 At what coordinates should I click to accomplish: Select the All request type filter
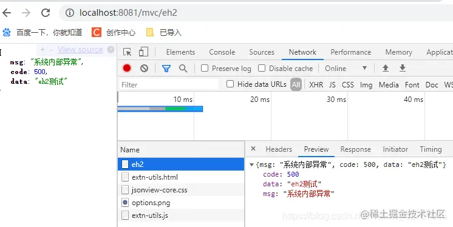pos(296,84)
